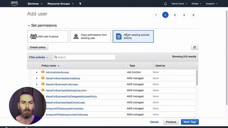The height and width of the screenshot is (128, 228).
Task: Click the page vertical scrollbar
Action: point(227,58)
